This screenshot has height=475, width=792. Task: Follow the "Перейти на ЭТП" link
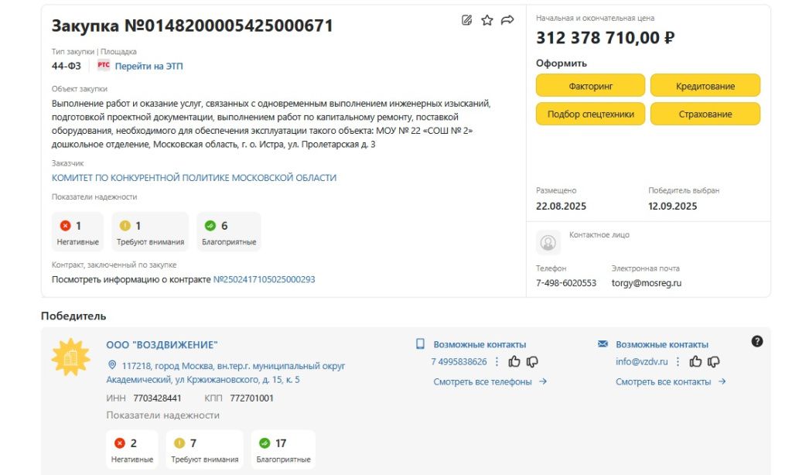[x=148, y=67]
